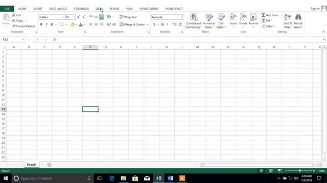Open the AutoSum dropdown arrow
Image resolution: width=327 pixels, height=183 pixels.
point(281,15)
